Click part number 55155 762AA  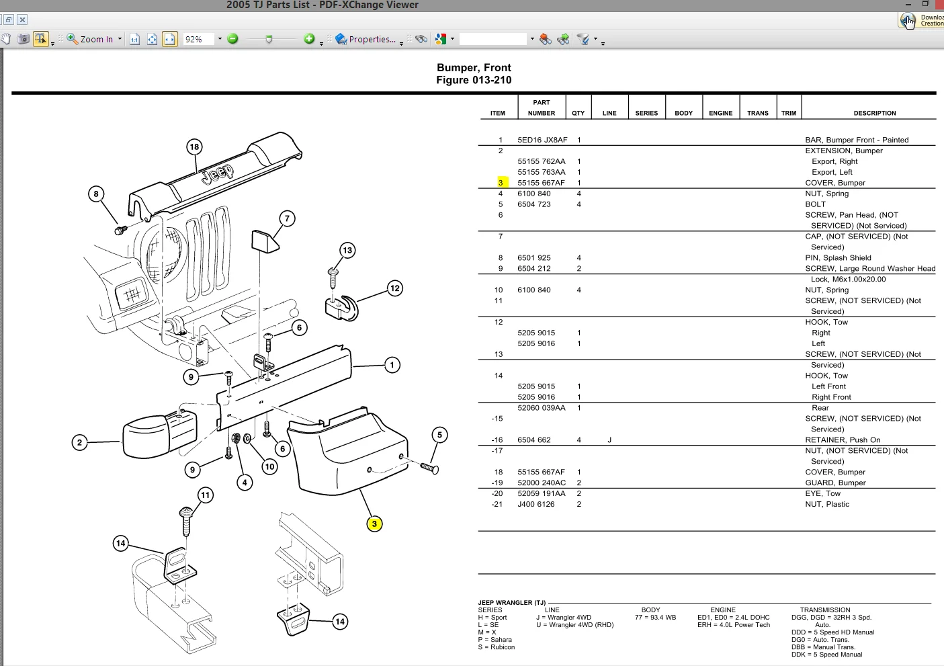[x=542, y=161]
